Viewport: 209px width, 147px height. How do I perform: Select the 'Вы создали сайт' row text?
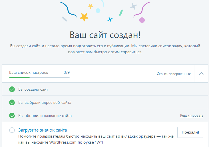pyautogui.click(x=33, y=89)
